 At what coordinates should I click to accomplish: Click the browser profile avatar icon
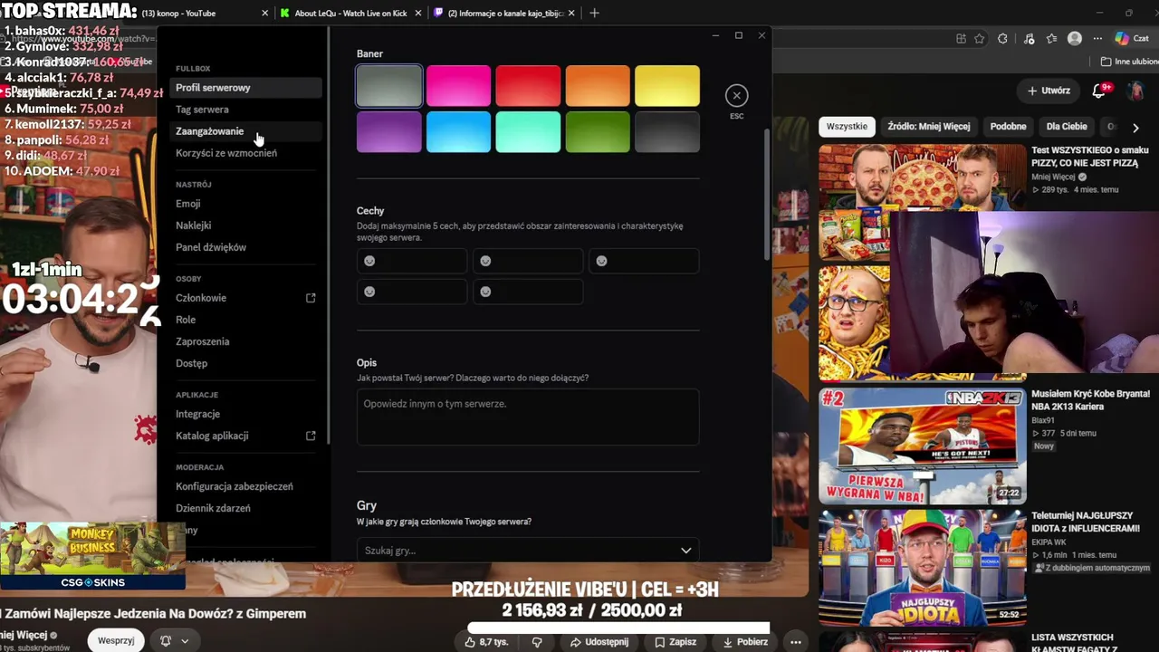[1075, 39]
